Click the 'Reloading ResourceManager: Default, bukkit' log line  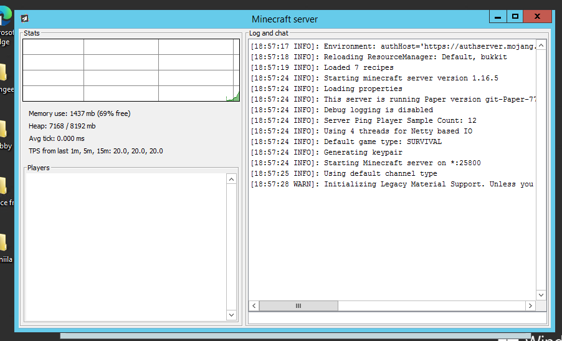coord(379,57)
